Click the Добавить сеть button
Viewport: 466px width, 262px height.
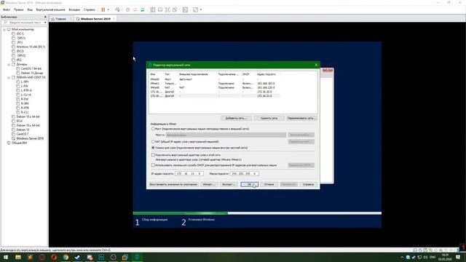[236, 118]
